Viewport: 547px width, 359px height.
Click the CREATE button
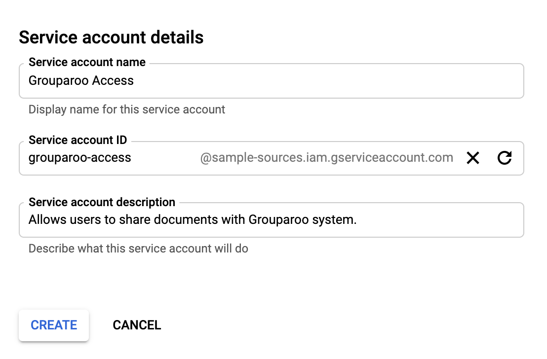[x=54, y=325]
